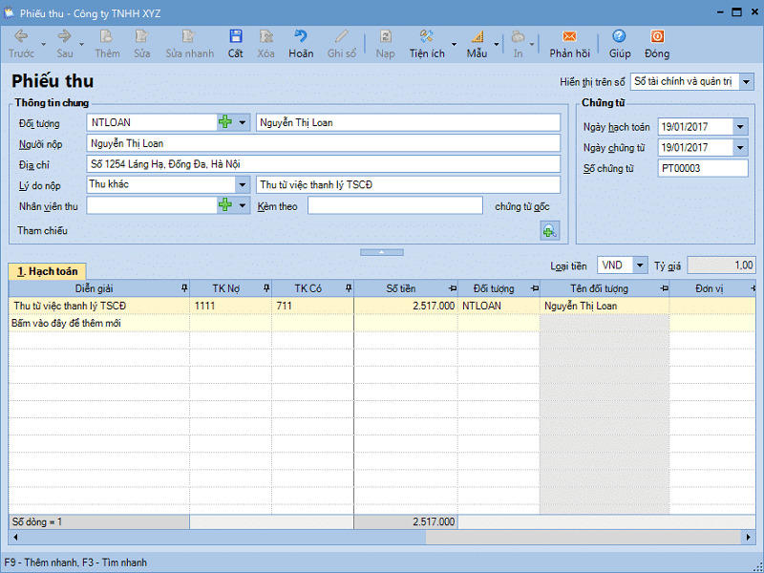
Task: Select the TK Có cell 711
Action: tap(313, 306)
